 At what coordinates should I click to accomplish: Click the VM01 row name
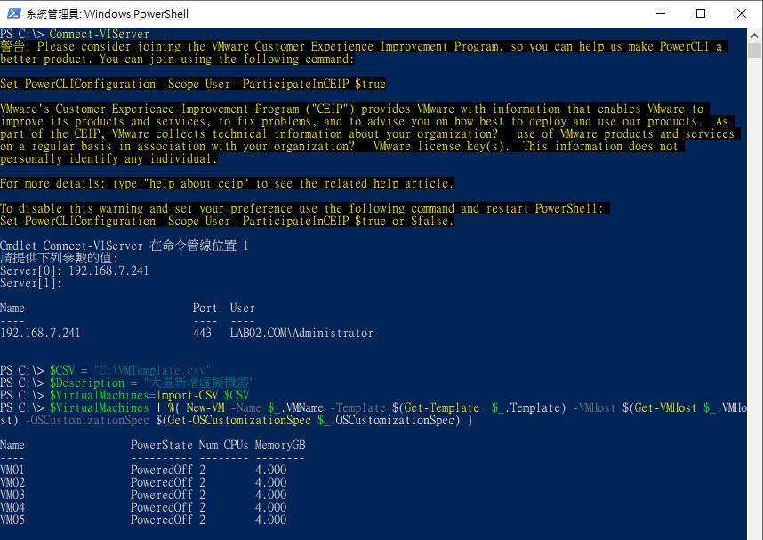[12, 470]
